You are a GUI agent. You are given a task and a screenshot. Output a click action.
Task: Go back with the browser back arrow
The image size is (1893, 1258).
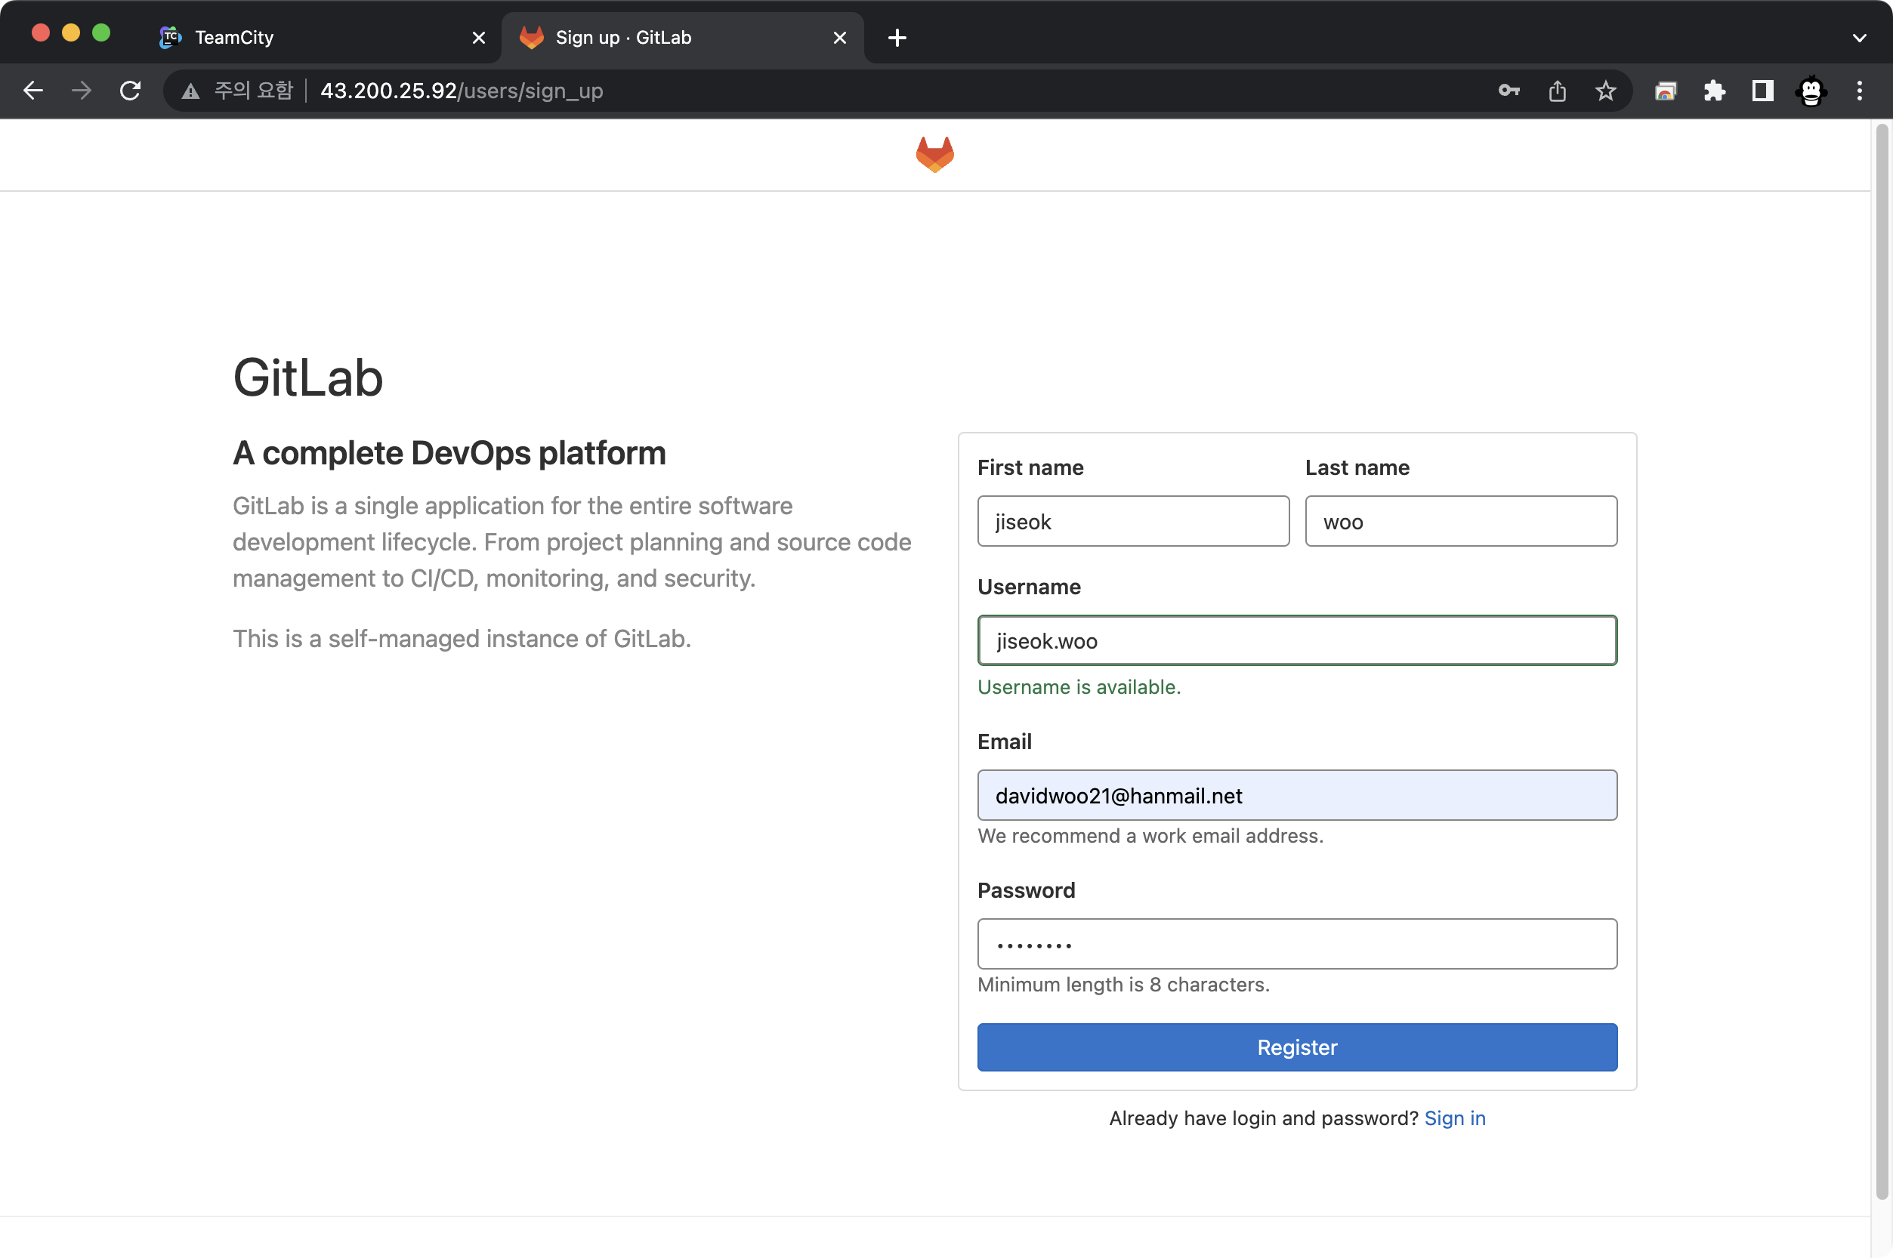(x=33, y=91)
